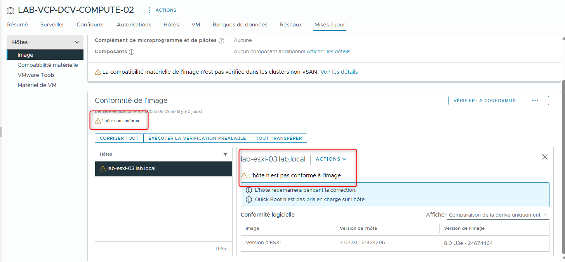
Task: Open the ACTIONS dropdown for lab-esxi-03.lab.local
Action: pyautogui.click(x=331, y=159)
